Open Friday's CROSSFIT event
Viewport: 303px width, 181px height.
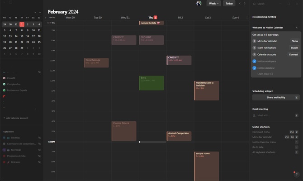tap(179, 60)
